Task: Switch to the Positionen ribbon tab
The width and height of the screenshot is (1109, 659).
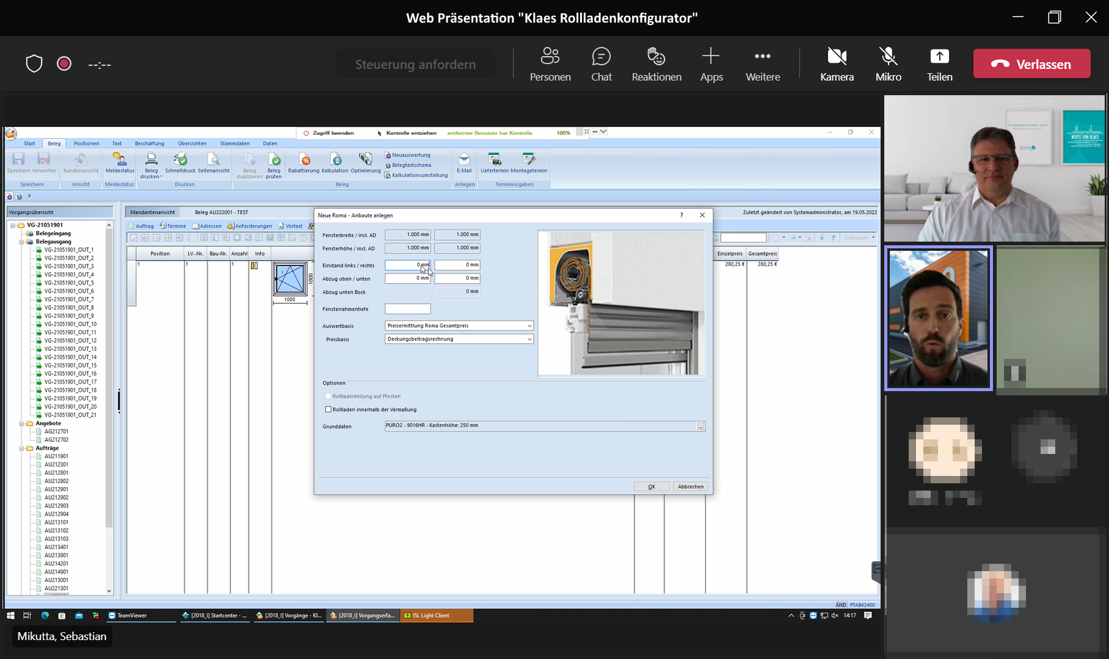Action: coord(86,143)
